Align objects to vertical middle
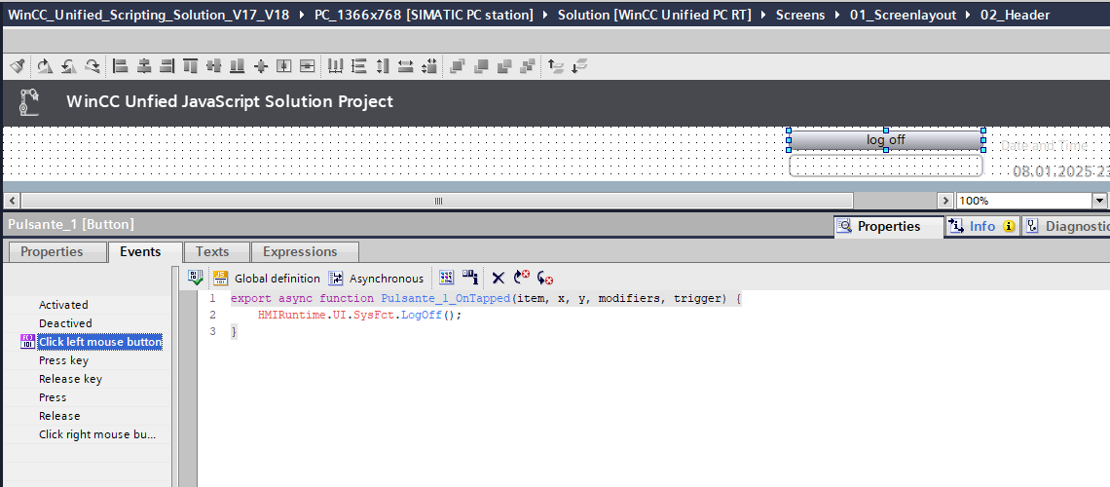1110x487 pixels. coord(214,66)
